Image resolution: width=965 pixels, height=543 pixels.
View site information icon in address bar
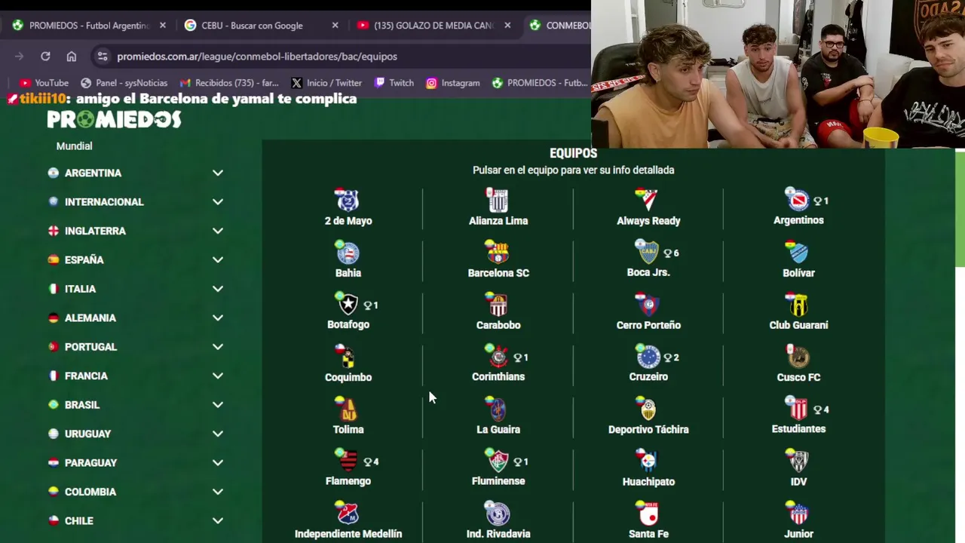[103, 57]
